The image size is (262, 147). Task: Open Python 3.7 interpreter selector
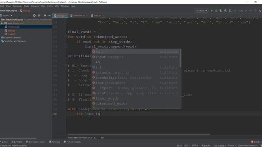pos(243,146)
